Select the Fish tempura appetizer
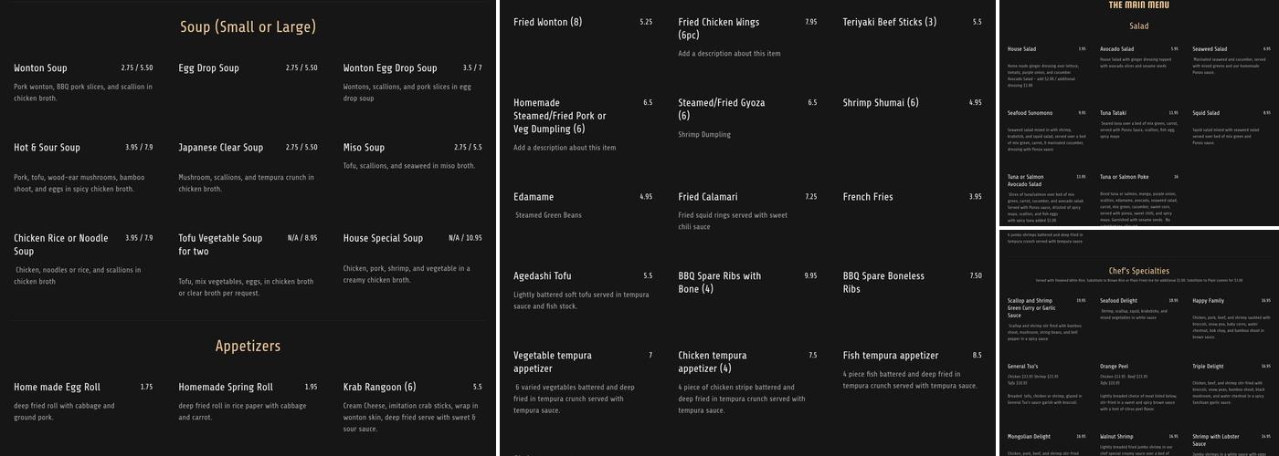 click(x=890, y=356)
